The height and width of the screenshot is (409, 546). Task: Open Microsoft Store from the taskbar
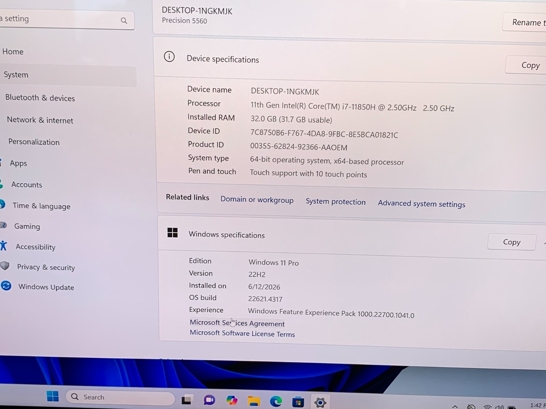tap(298, 402)
